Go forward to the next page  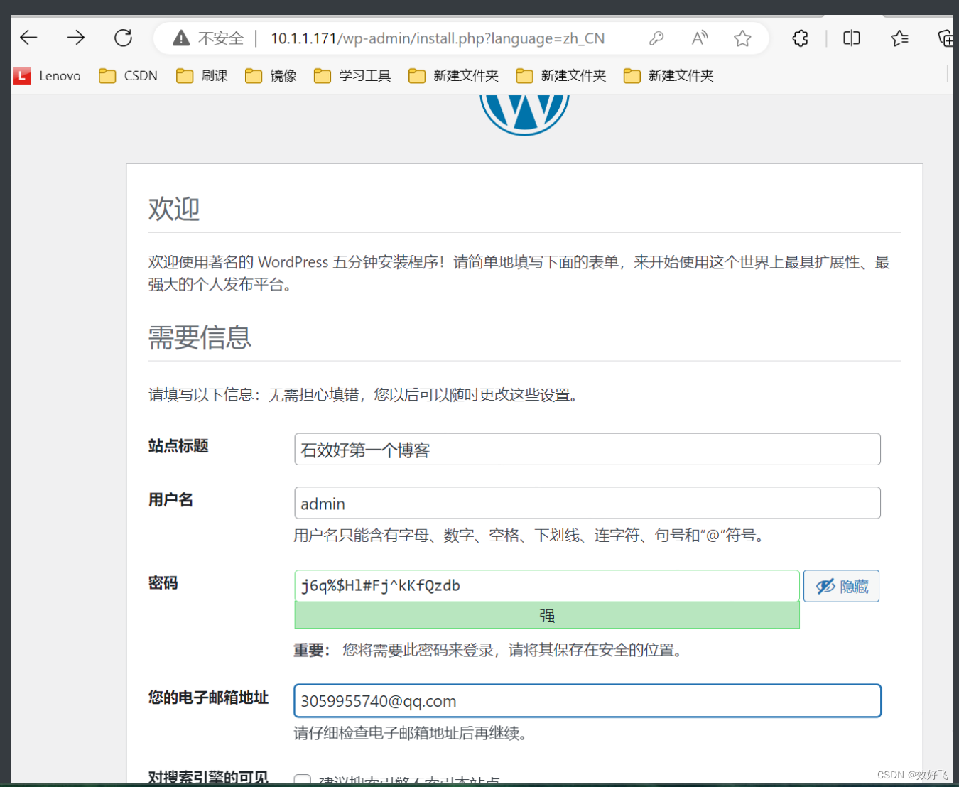pyautogui.click(x=76, y=38)
